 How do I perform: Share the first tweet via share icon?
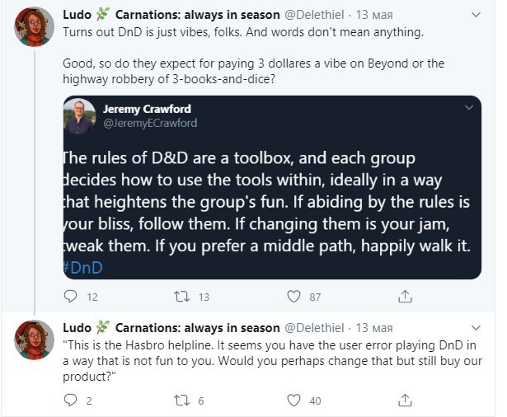405,296
